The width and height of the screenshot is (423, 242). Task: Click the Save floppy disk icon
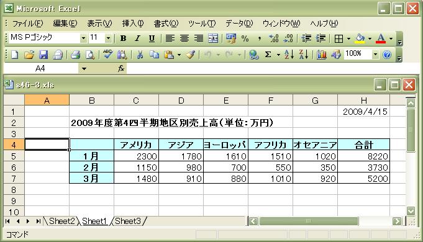(x=43, y=55)
